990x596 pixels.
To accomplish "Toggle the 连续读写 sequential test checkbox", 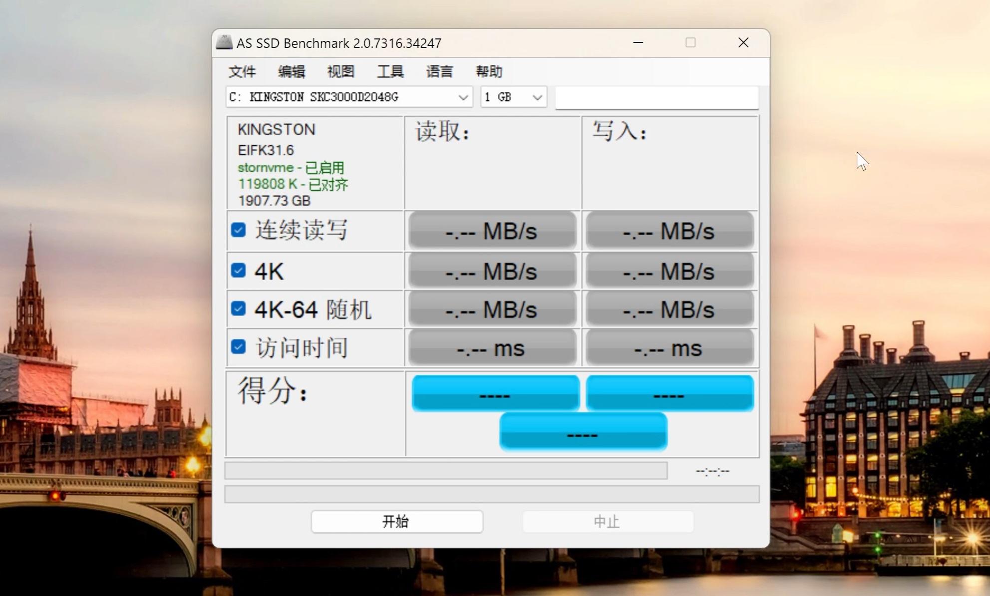I will click(239, 230).
